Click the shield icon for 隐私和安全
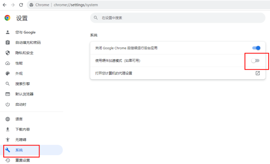Screen dimensions: 270x164 (x=8, y=53)
